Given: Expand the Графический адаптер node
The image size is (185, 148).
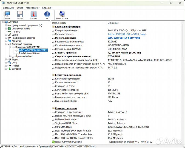Looking at the screenshot, I should click(x=6, y=38).
